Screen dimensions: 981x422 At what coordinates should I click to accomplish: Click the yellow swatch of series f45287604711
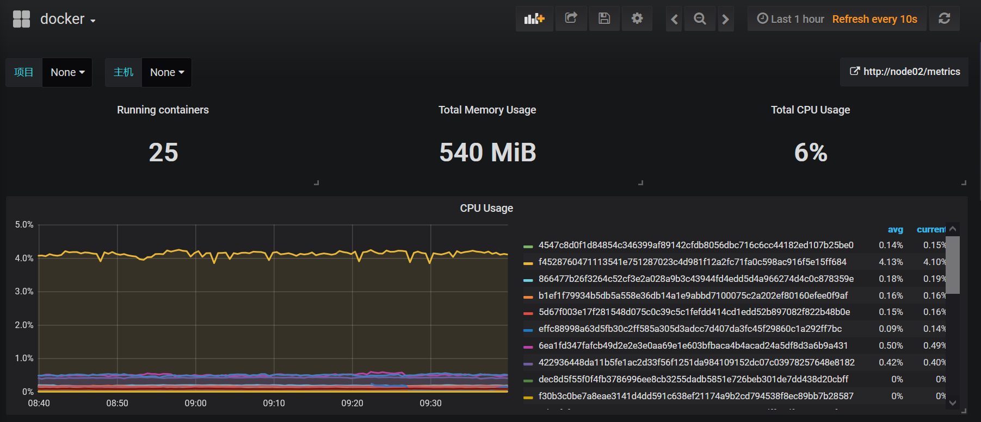coord(528,263)
